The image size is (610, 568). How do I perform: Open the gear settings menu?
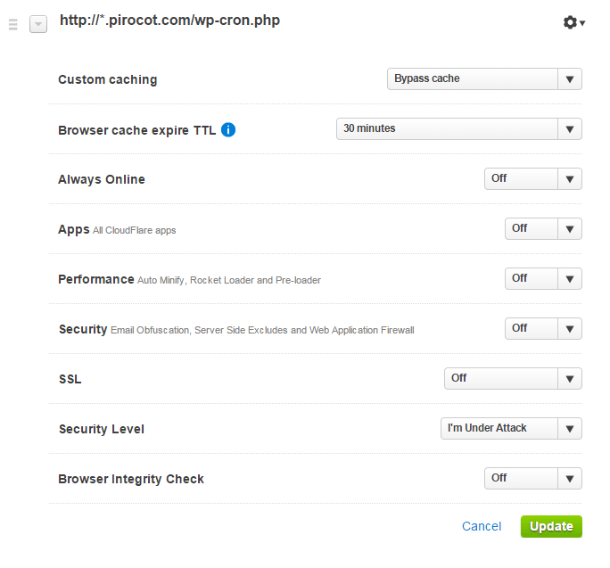pyautogui.click(x=573, y=22)
